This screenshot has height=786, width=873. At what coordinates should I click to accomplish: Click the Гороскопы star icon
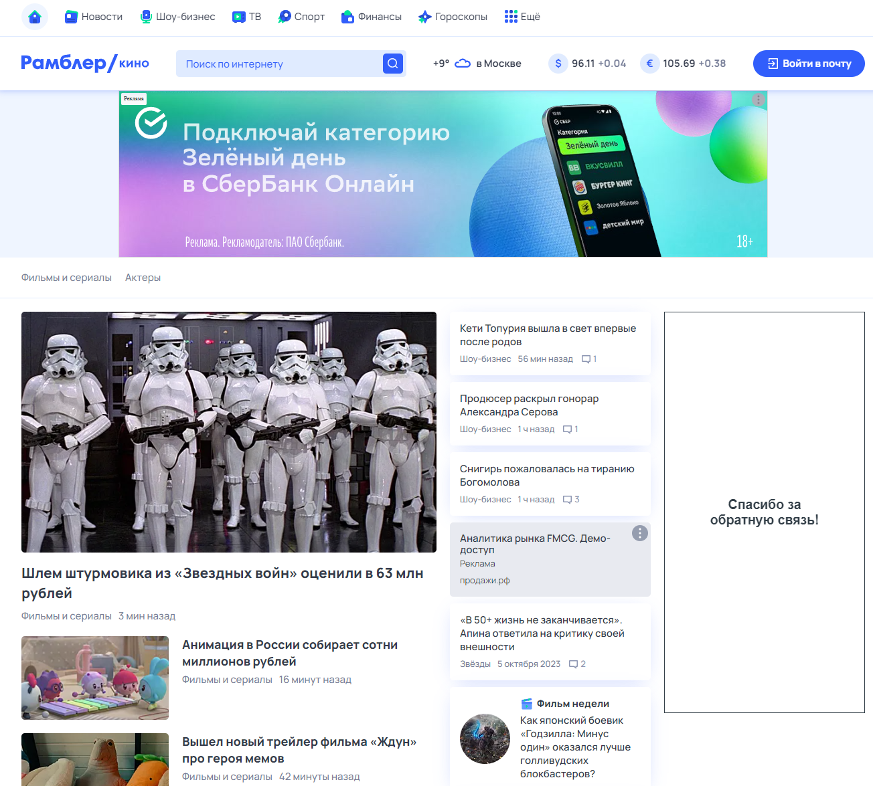(424, 17)
